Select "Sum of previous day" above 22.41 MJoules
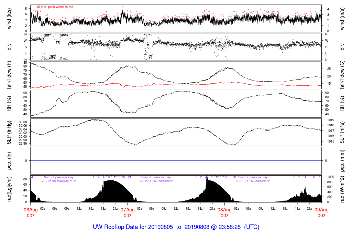352x241 pixels. click(156, 177)
